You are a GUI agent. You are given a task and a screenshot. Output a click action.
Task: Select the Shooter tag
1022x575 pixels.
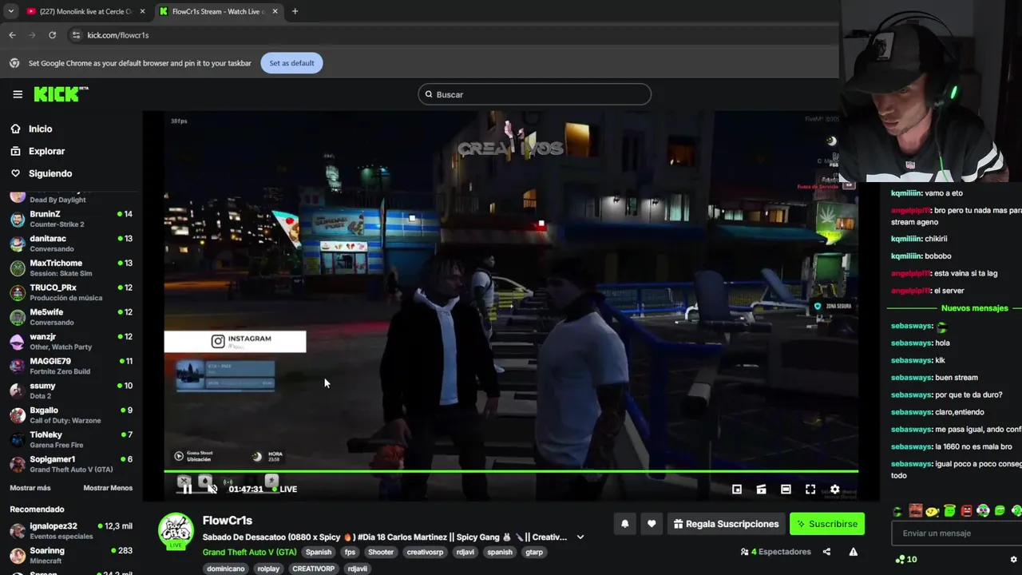(381, 552)
